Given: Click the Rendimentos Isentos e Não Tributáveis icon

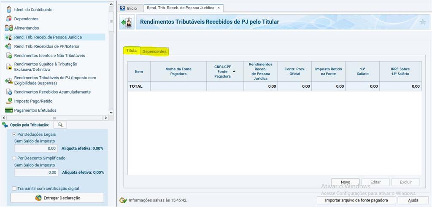Looking at the screenshot, I should (x=9, y=55).
